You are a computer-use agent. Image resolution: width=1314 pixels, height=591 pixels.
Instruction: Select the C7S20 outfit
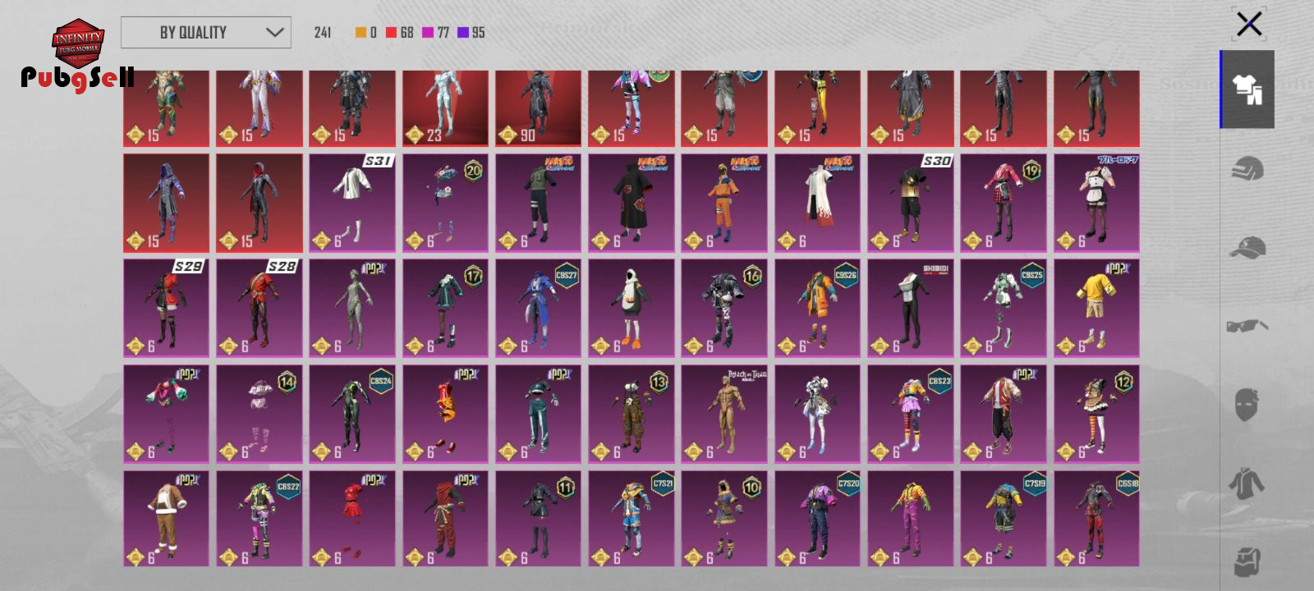pyautogui.click(x=817, y=519)
